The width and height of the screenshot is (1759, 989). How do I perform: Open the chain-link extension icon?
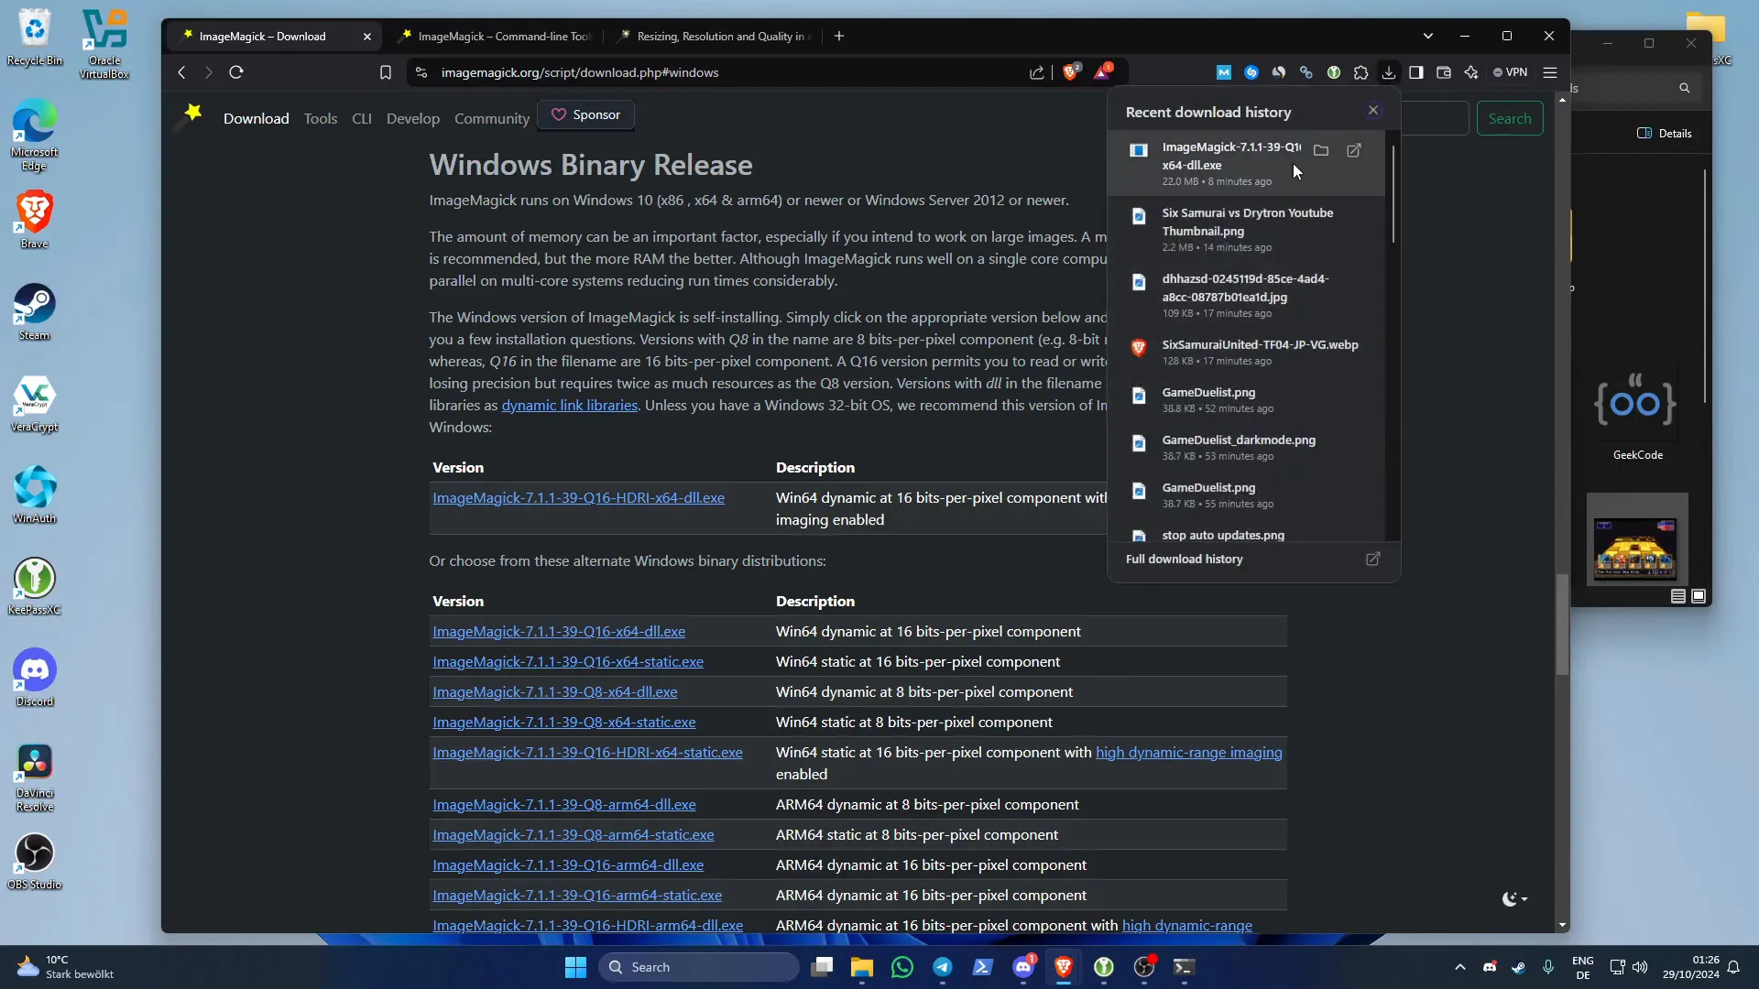pyautogui.click(x=1306, y=72)
